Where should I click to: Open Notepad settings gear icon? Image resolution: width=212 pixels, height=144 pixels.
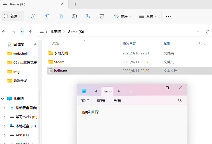point(180,100)
